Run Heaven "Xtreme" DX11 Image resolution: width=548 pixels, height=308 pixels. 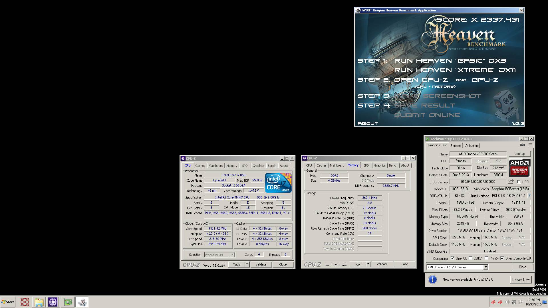tap(455, 70)
